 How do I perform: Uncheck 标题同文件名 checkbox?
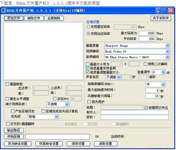[x=146, y=108]
